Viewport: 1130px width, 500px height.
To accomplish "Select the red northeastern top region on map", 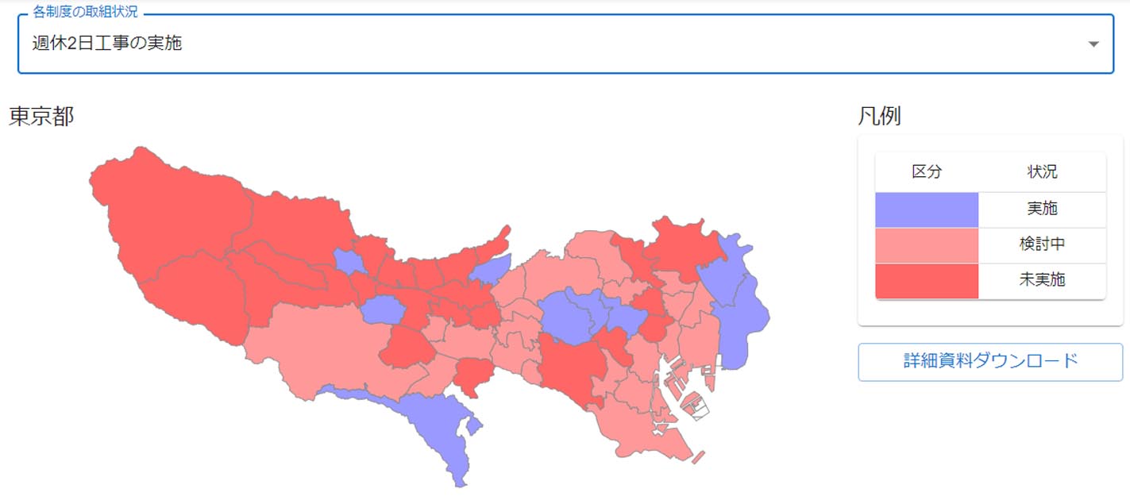I will pyautogui.click(x=683, y=246).
